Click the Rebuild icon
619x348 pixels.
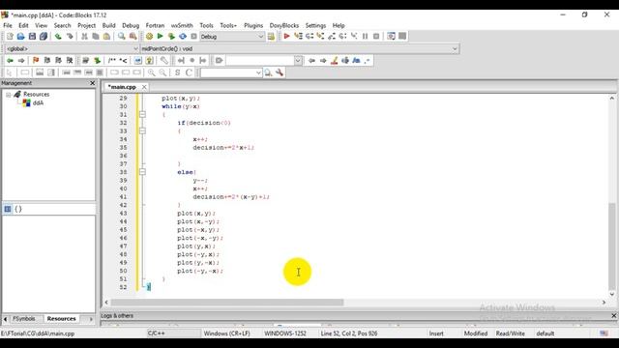183,37
